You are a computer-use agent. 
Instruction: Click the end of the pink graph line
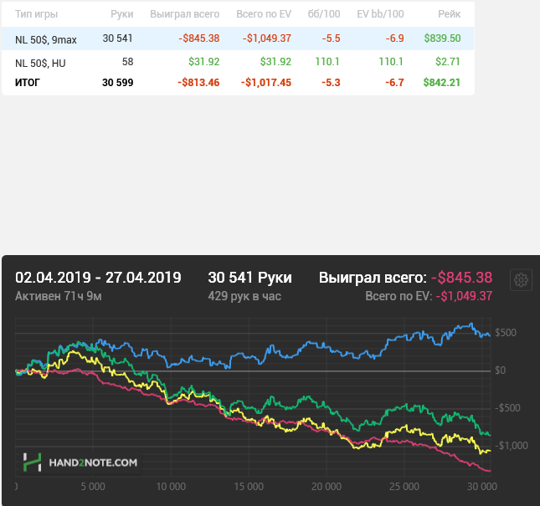[490, 471]
